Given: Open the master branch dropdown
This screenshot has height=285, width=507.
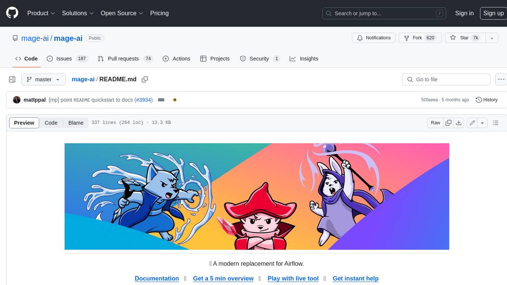Looking at the screenshot, I should [43, 79].
